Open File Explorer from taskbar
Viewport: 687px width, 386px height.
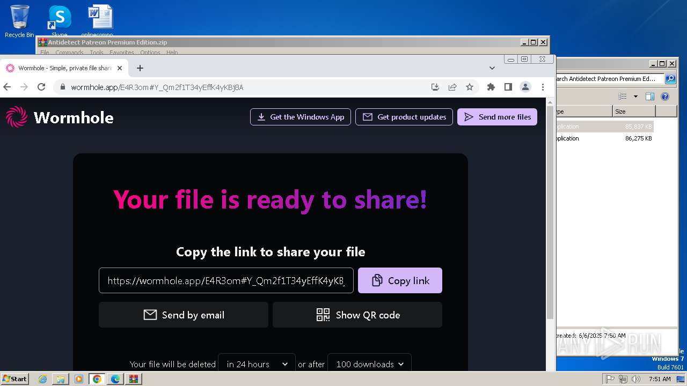[61, 379]
